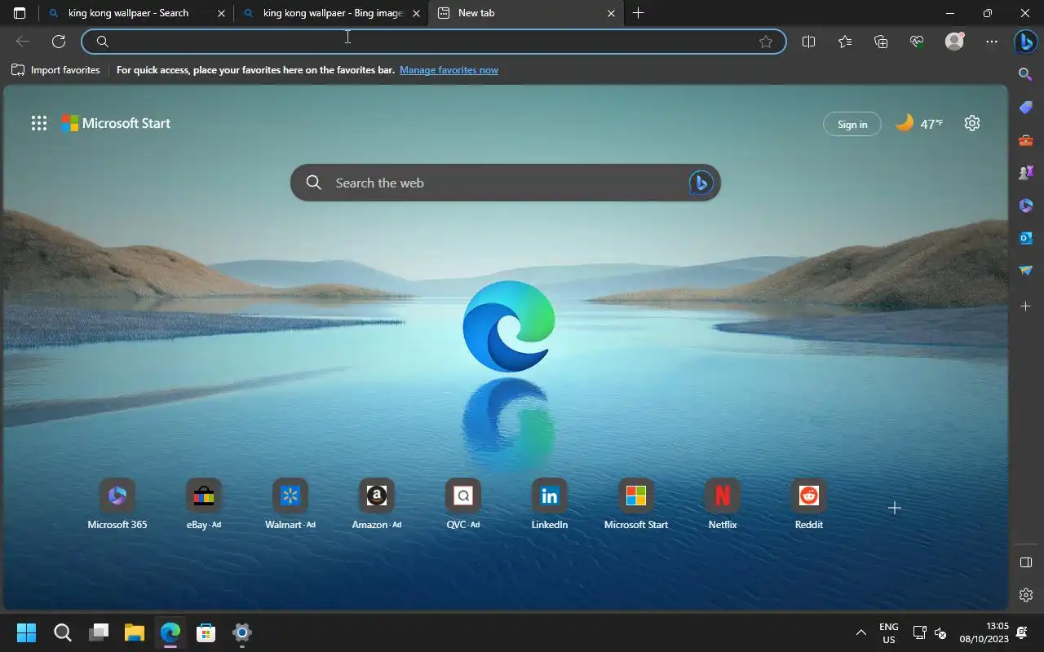Open sidebar Drop paper plane icon
The width and height of the screenshot is (1044, 652).
(1026, 270)
